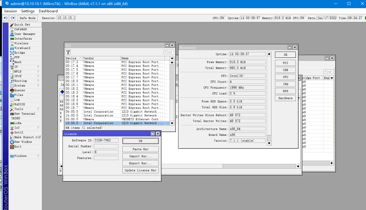
Task: Open the Dashboard menu
Action: click(x=48, y=11)
